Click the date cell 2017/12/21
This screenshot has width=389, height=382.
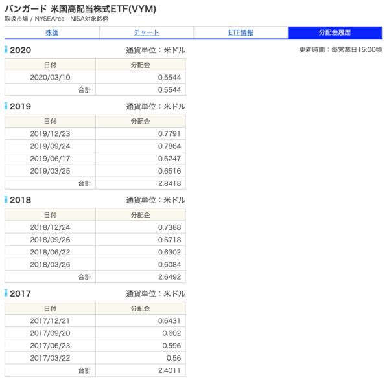point(50,320)
